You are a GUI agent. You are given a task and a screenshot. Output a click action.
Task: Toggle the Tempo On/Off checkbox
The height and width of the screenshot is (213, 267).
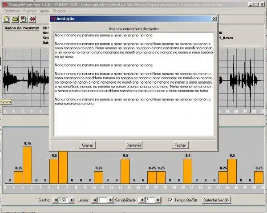click(x=170, y=200)
